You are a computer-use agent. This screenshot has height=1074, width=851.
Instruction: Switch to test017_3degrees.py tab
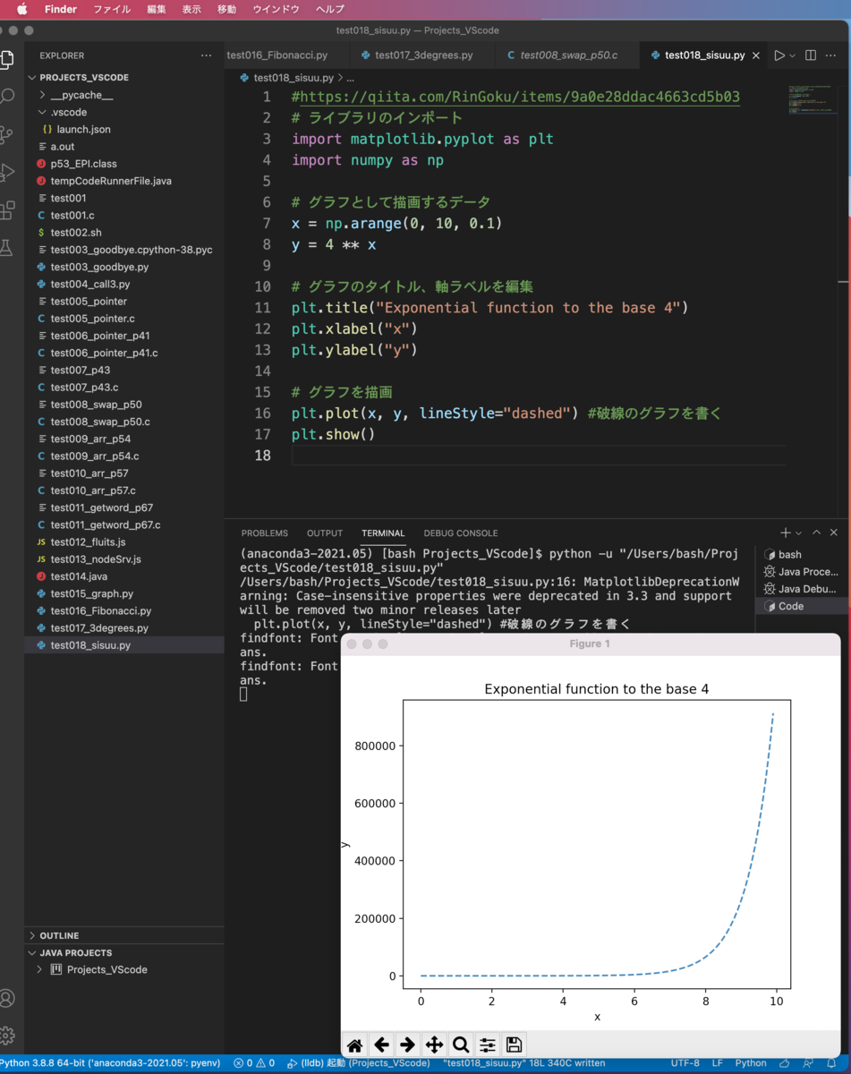click(x=421, y=55)
